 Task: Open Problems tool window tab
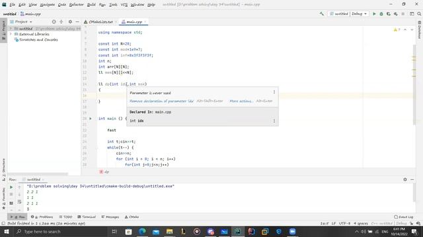click(42, 217)
